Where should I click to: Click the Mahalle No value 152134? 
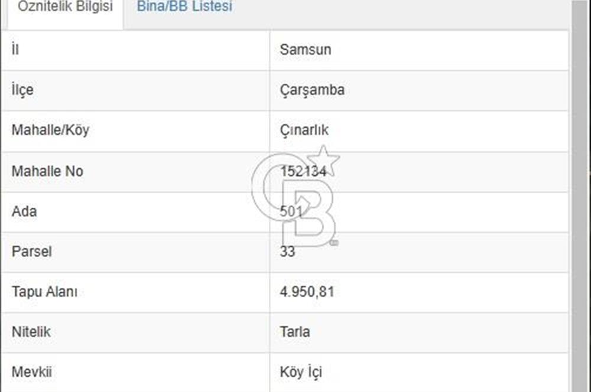(x=303, y=171)
